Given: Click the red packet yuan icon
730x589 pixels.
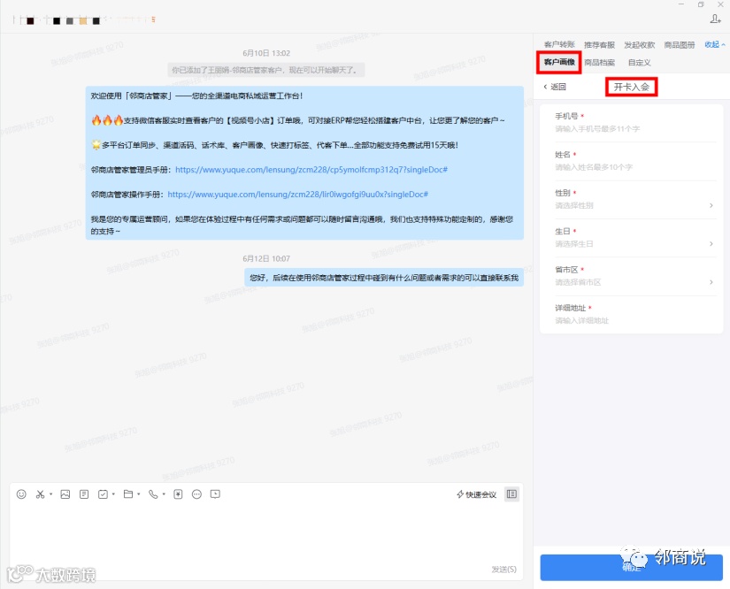Looking at the screenshot, I should (179, 494).
